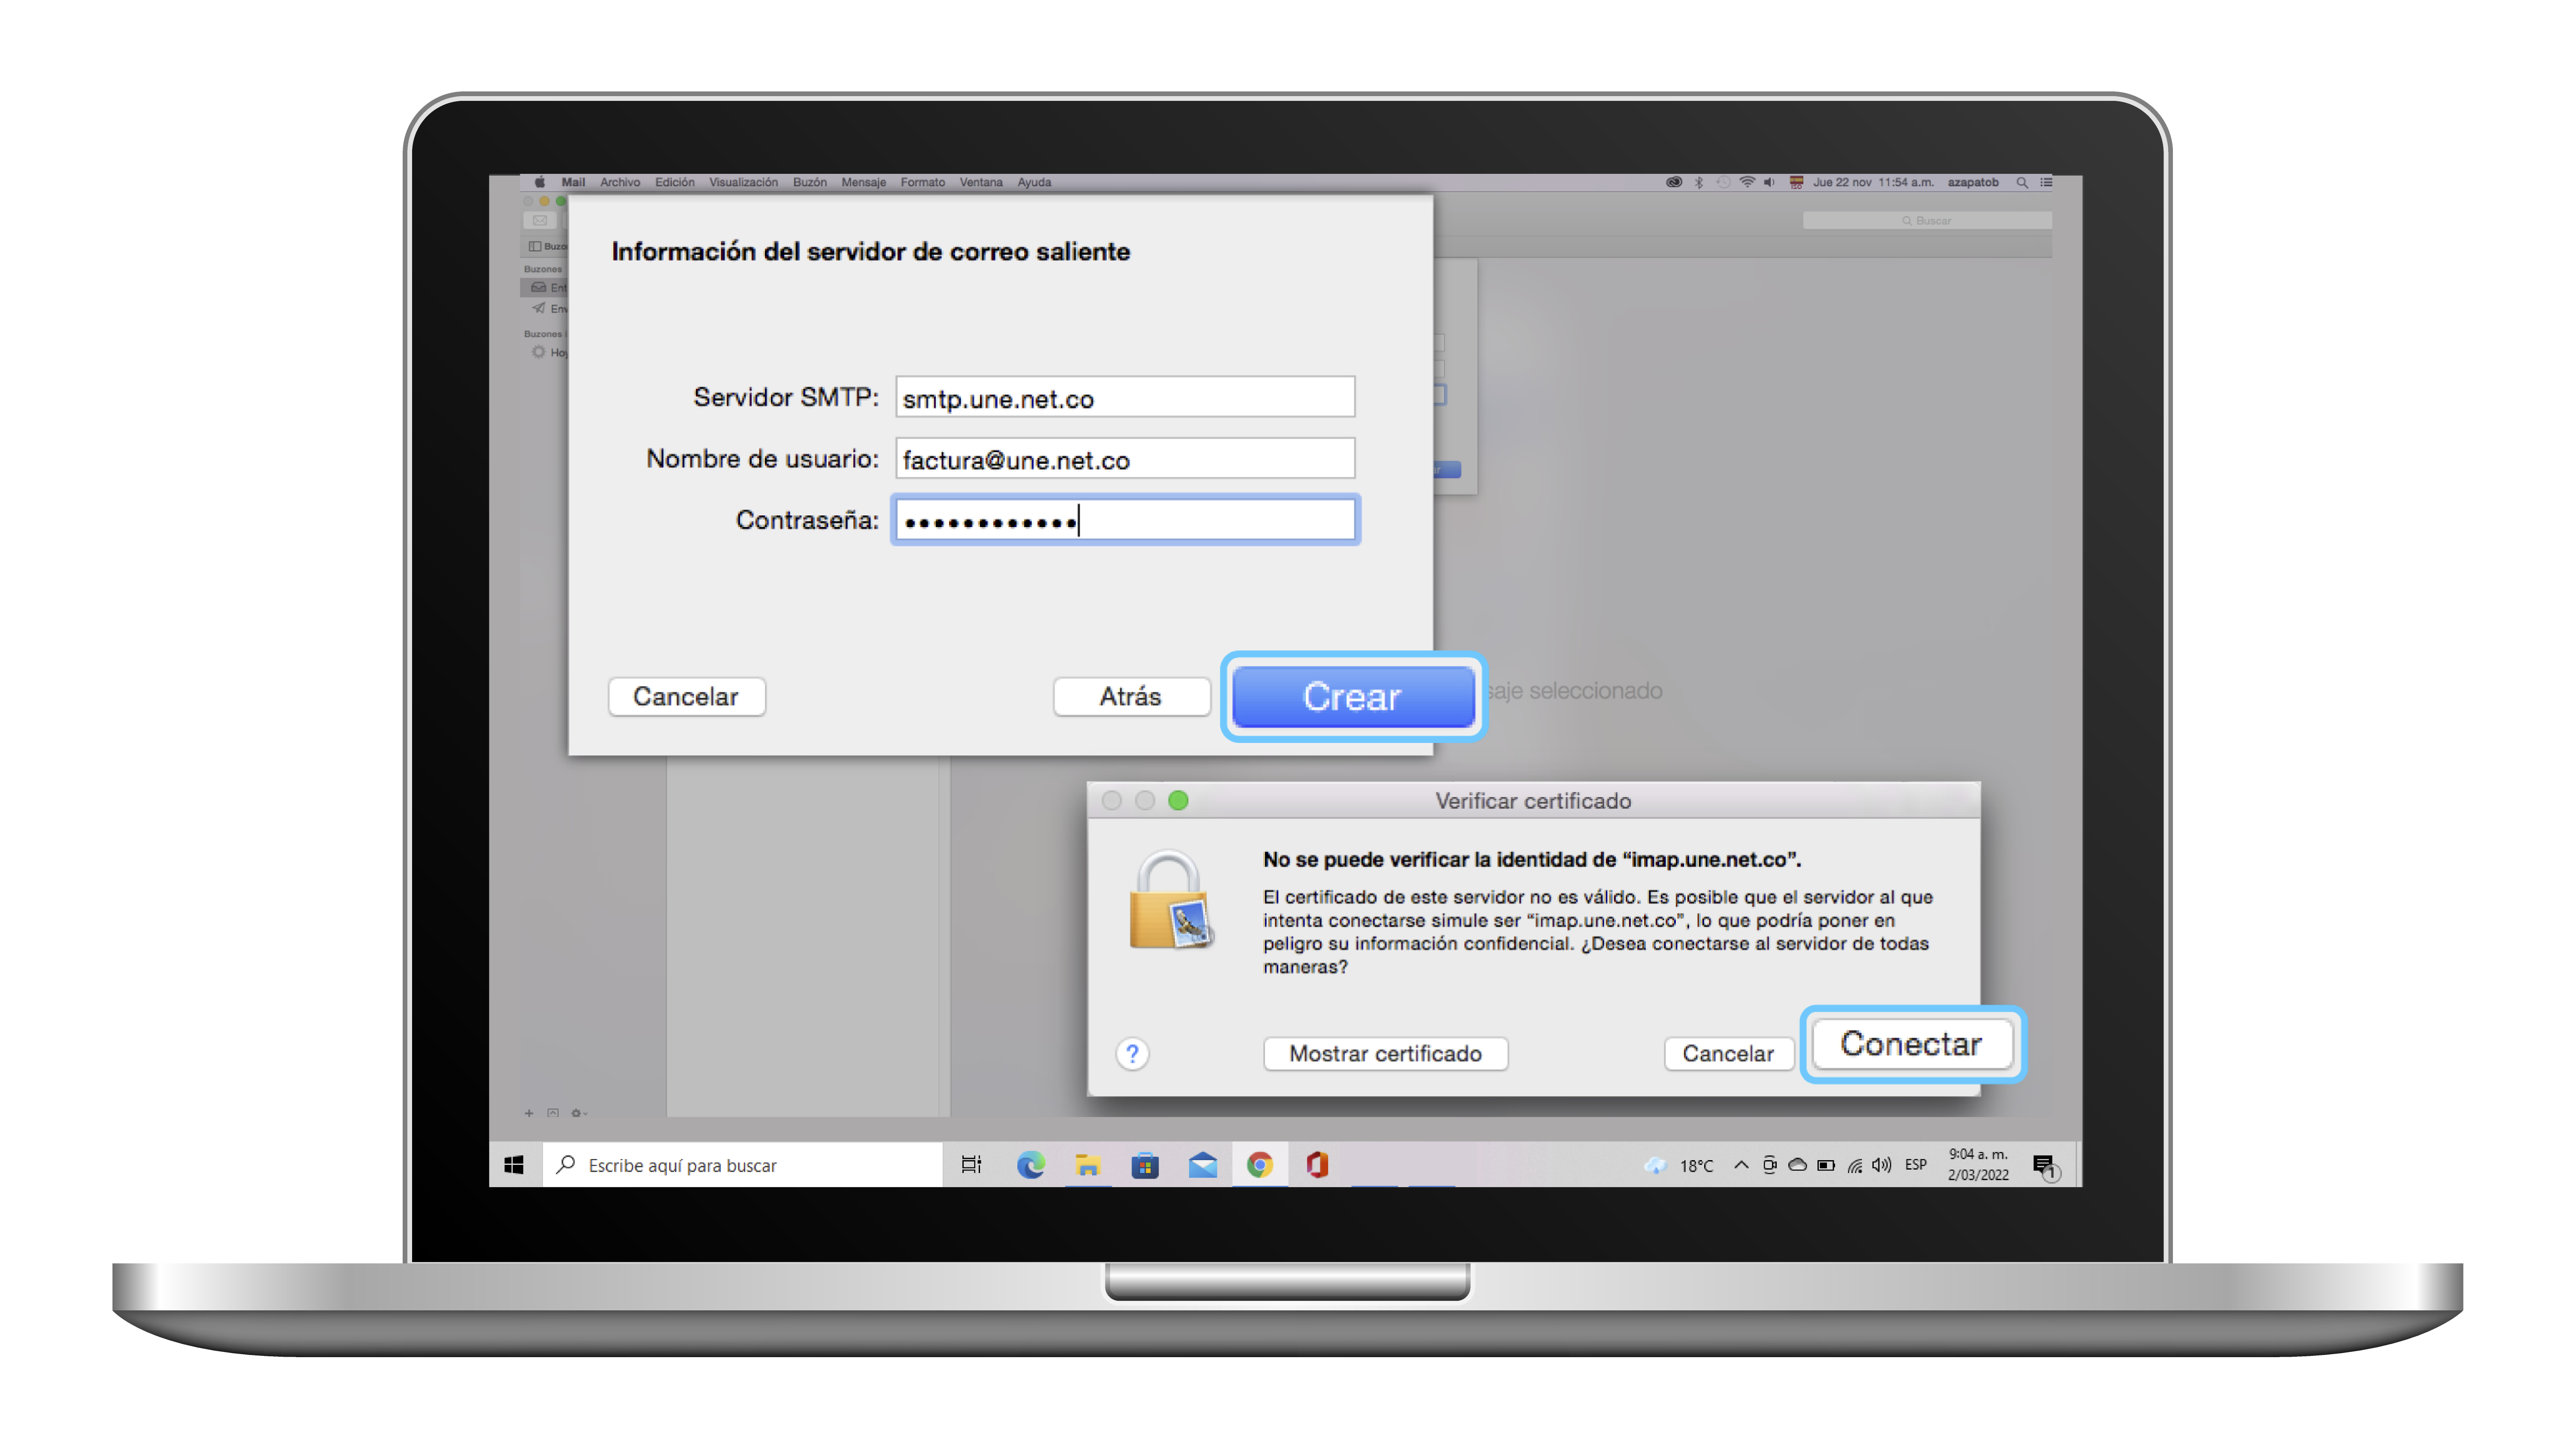The width and height of the screenshot is (2576, 1449).
Task: Show hidden tray icons chevron
Action: pyautogui.click(x=1741, y=1165)
